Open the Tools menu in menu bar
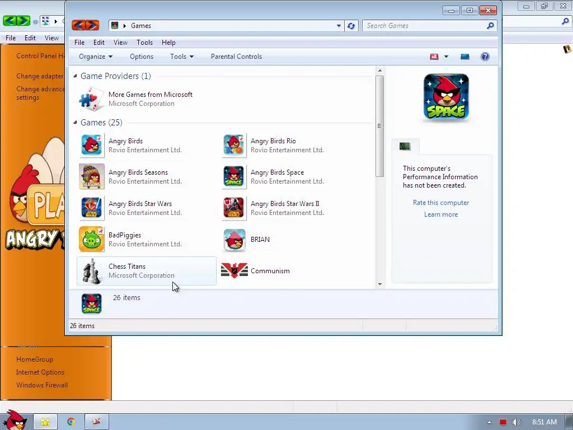Viewport: 573px width, 430px height. point(145,43)
